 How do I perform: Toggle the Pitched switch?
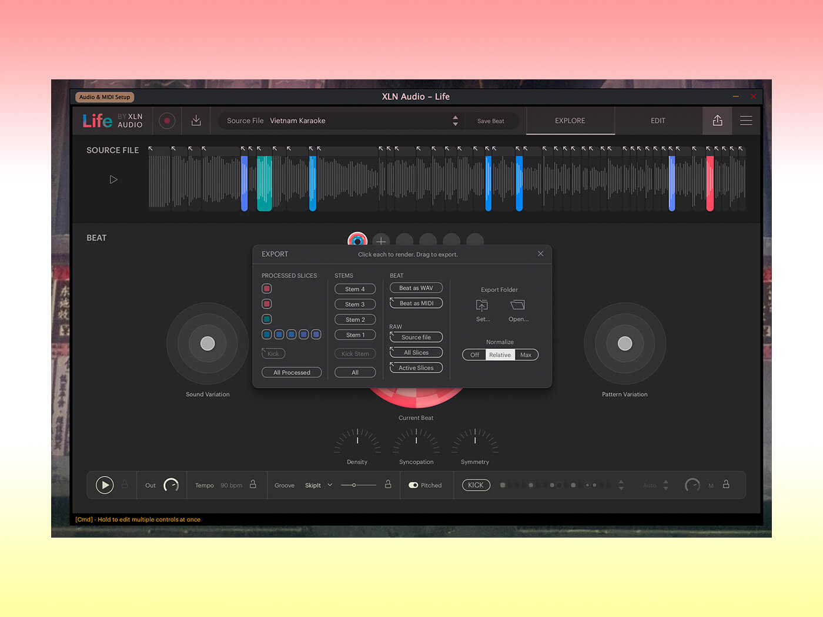pyautogui.click(x=413, y=485)
